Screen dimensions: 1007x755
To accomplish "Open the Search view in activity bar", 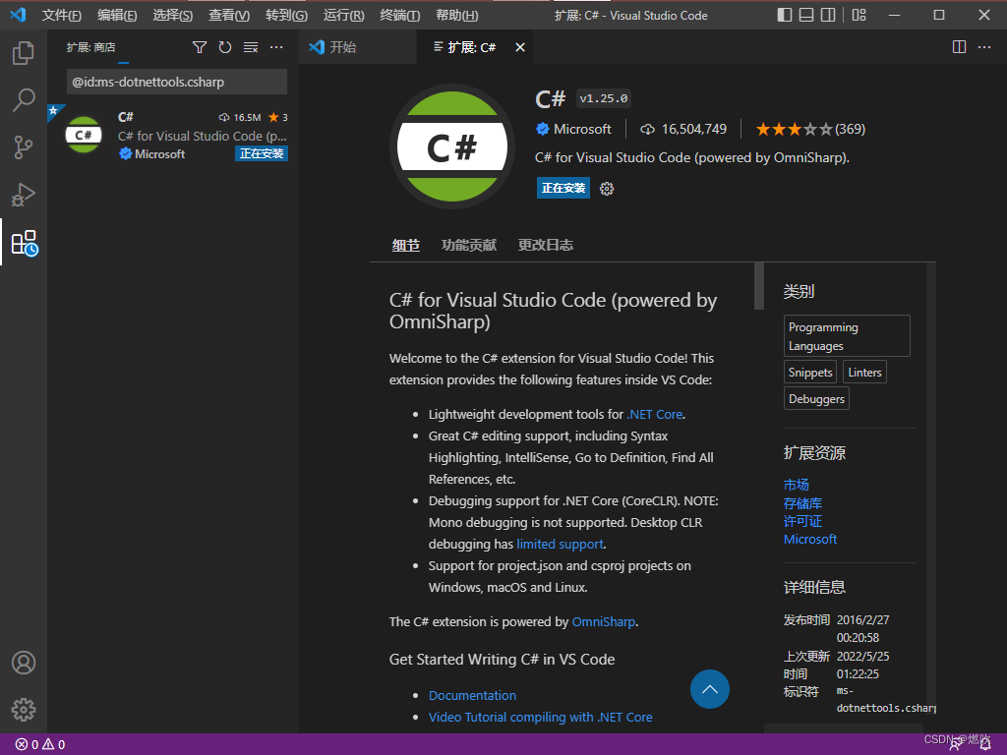I will click(x=24, y=100).
